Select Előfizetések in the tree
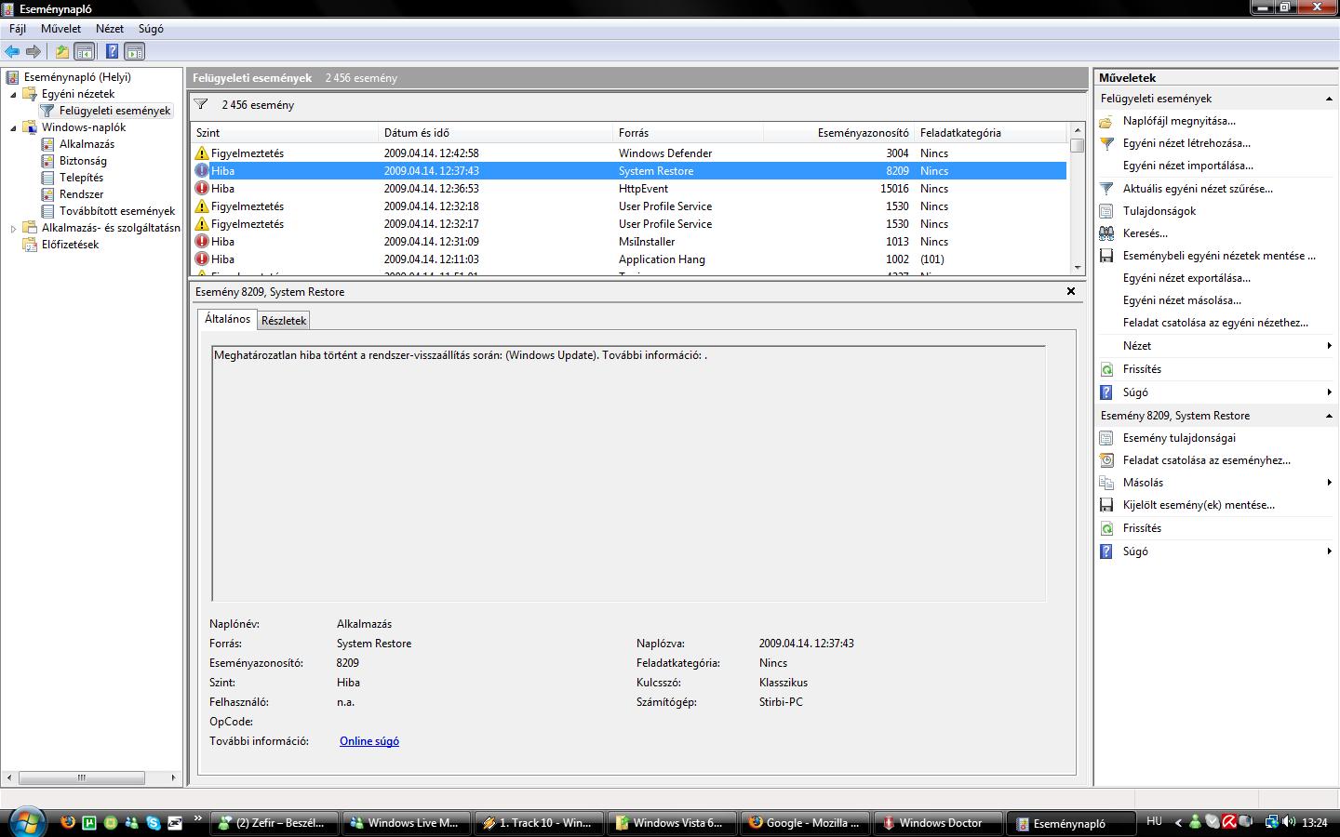Viewport: 1340px width, 837px height. point(70,245)
